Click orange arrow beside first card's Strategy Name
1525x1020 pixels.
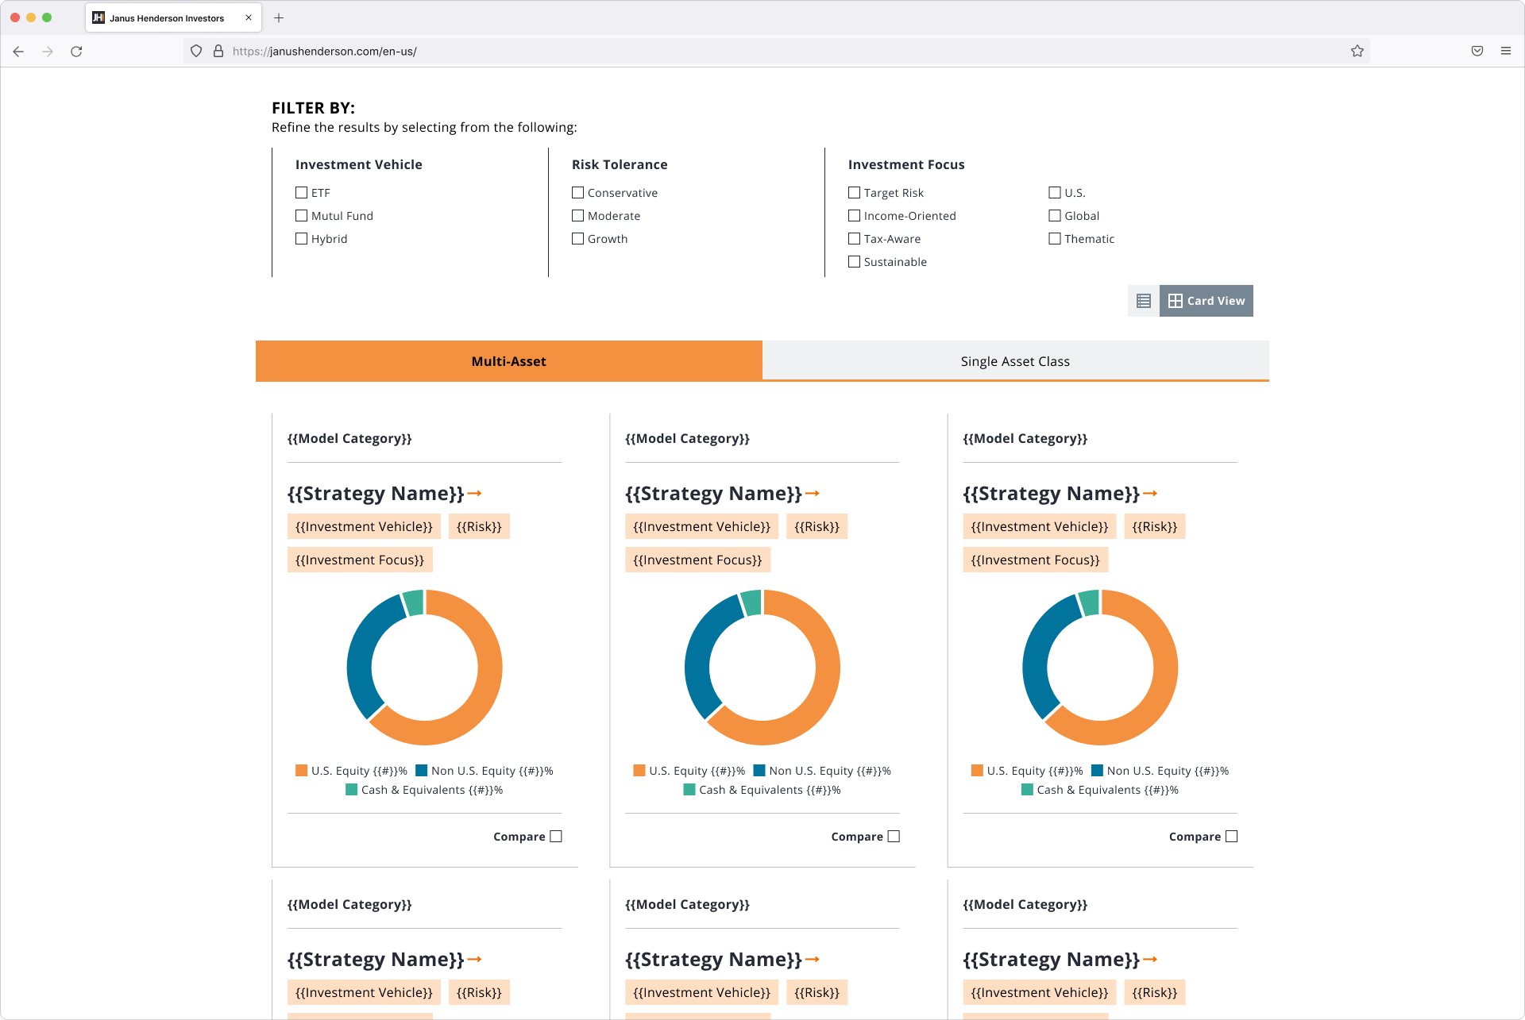(x=475, y=494)
